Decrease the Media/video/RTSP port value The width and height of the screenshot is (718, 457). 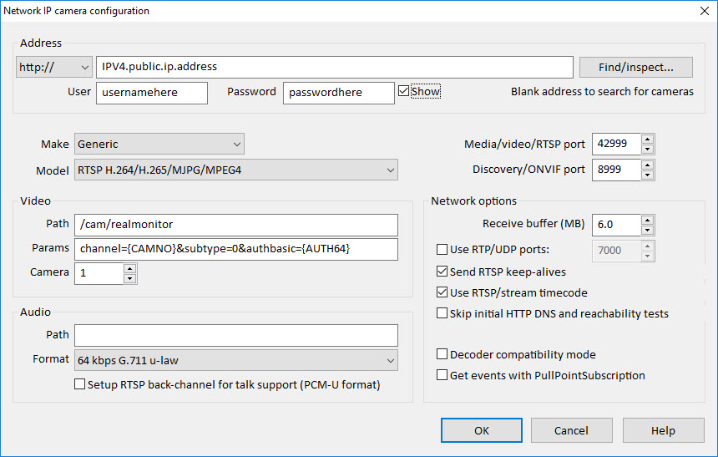pos(647,149)
